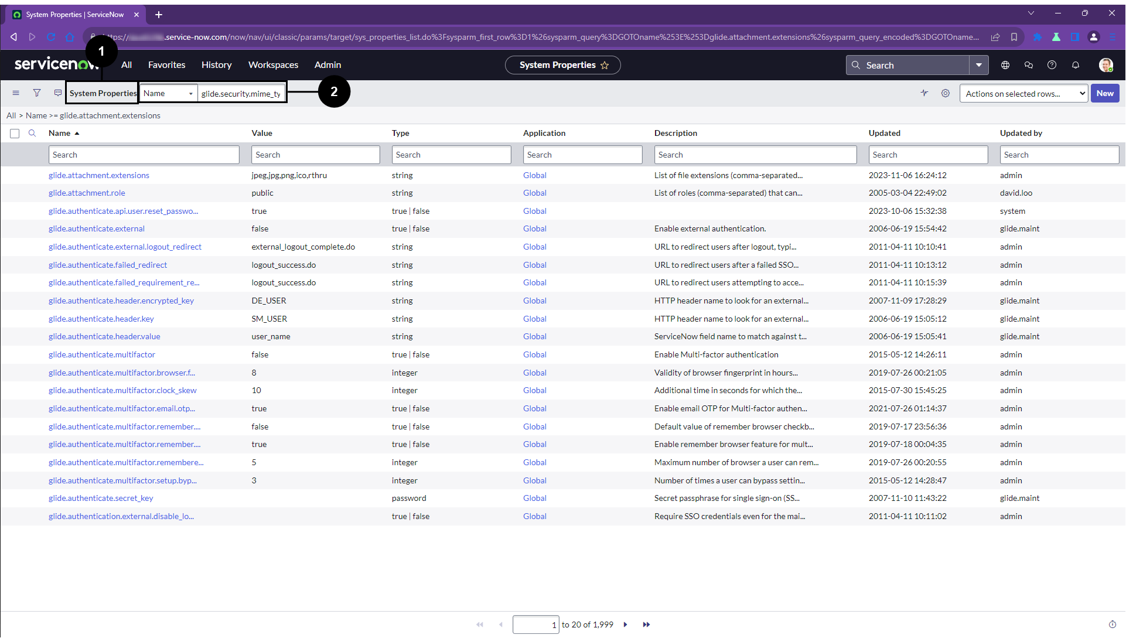Click the New button
1126x638 pixels.
[1105, 93]
